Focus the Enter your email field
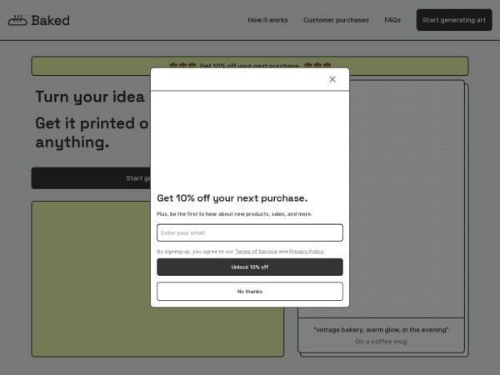Screen dimensions: 500x375 tap(249, 232)
